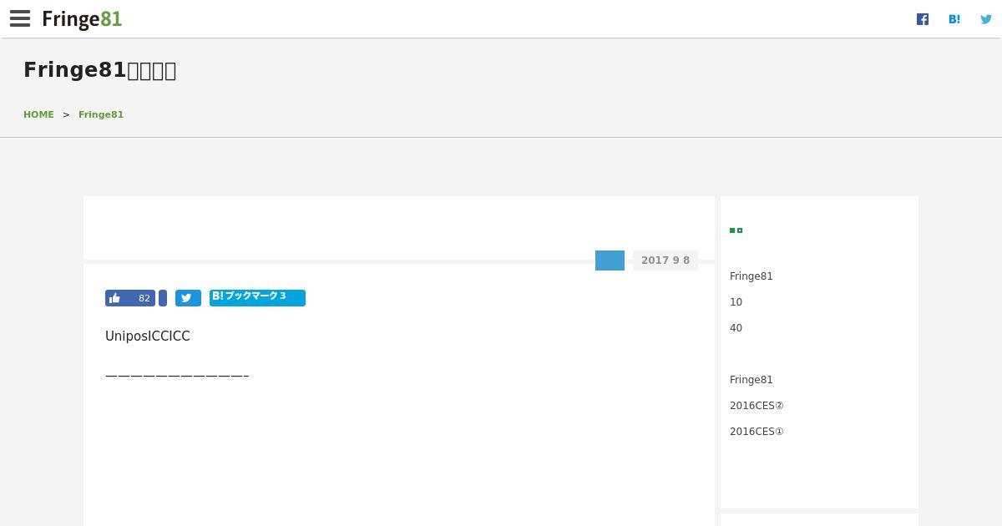Click the Fringe81 breadcrumb link
1002x526 pixels.
pyautogui.click(x=101, y=114)
